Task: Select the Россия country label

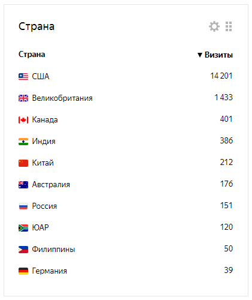Action: 44,206
